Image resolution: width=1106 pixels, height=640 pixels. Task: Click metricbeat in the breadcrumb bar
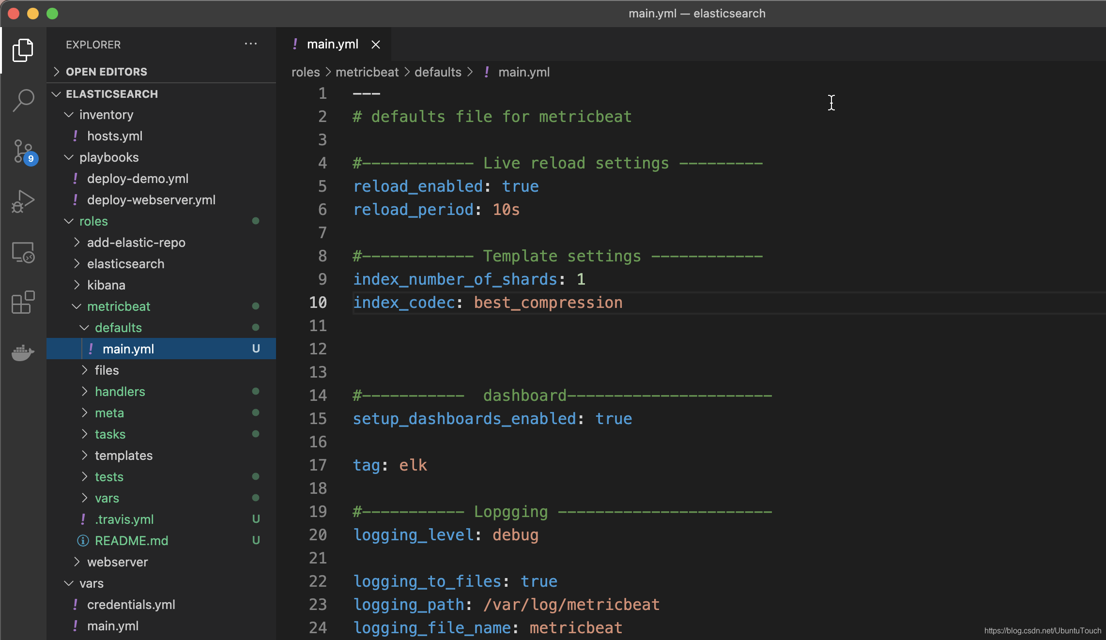tap(367, 72)
